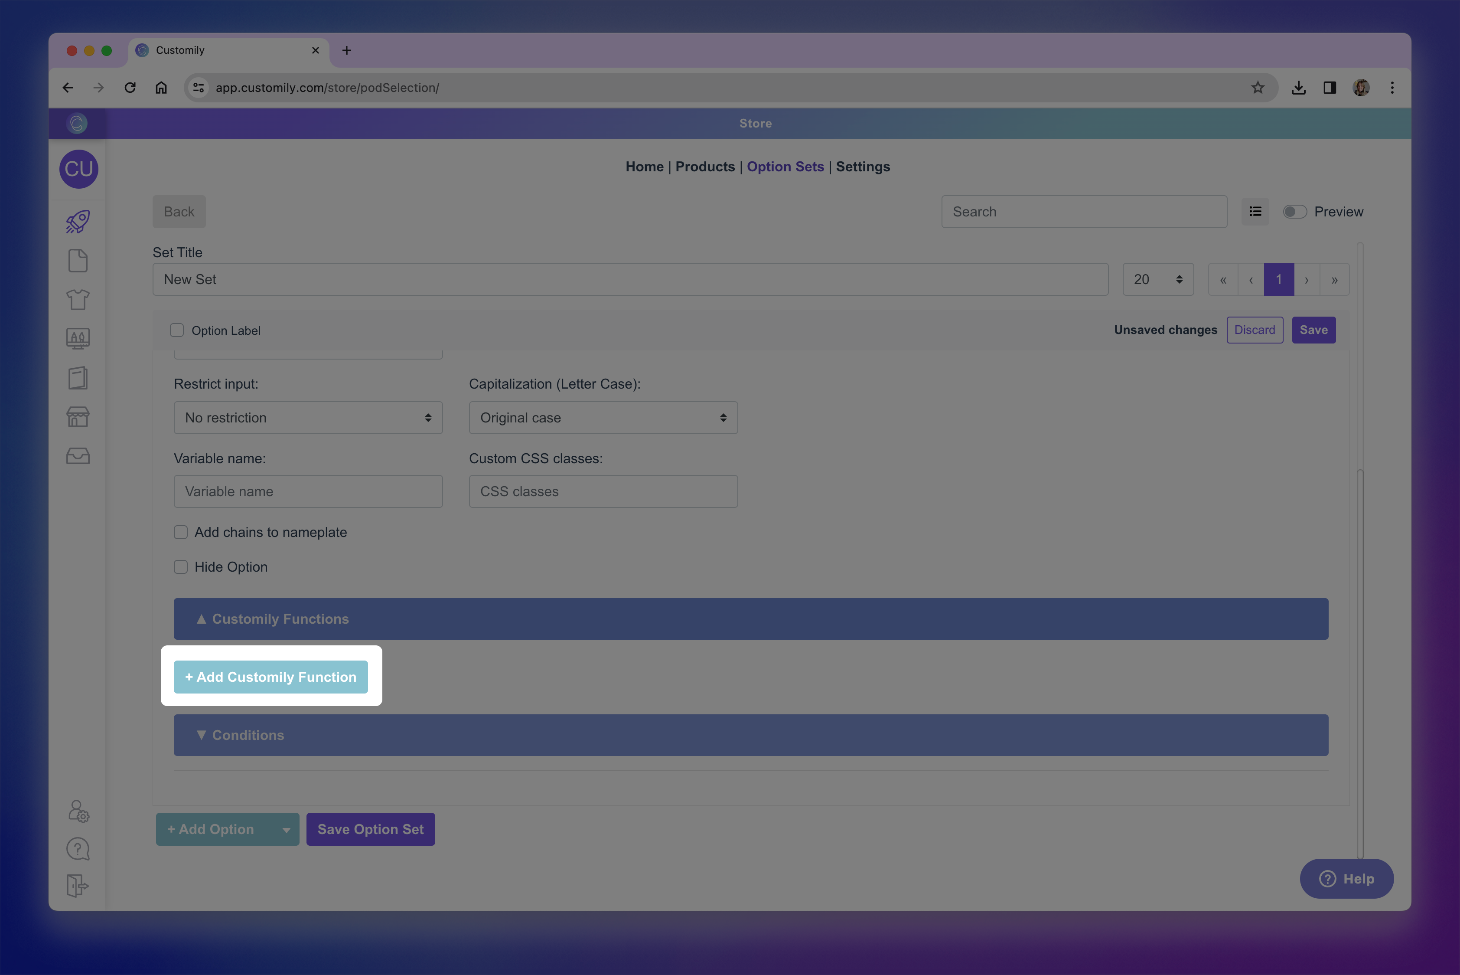The width and height of the screenshot is (1460, 975).
Task: Click the user settings gear icon
Action: [x=78, y=811]
